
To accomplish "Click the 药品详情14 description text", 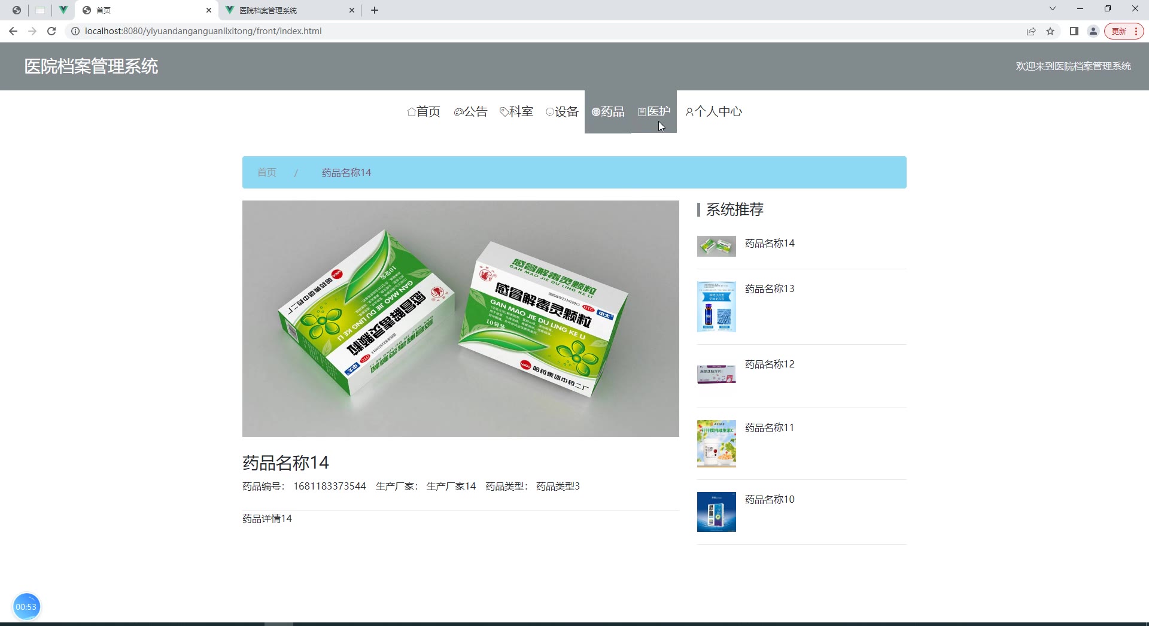I will [x=267, y=518].
